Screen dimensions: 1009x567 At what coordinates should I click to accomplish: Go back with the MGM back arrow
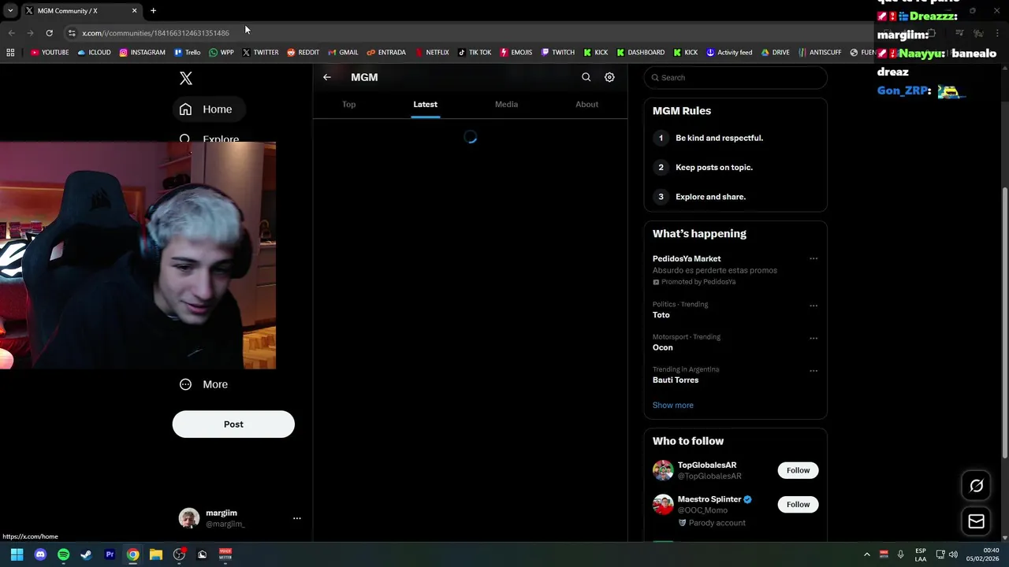(327, 77)
